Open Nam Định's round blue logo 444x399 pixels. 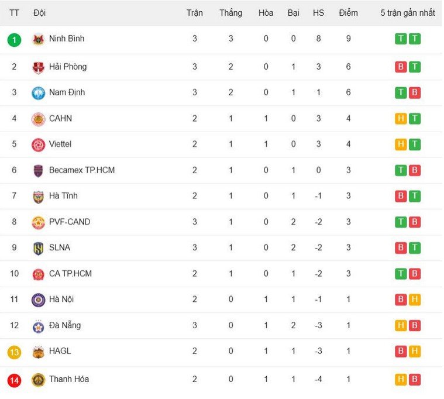pos(38,93)
